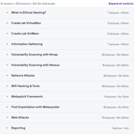Expand Vulnerabilty Scanning with Nessus chevron
This screenshot has width=134, height=134.
[x=7, y=65]
